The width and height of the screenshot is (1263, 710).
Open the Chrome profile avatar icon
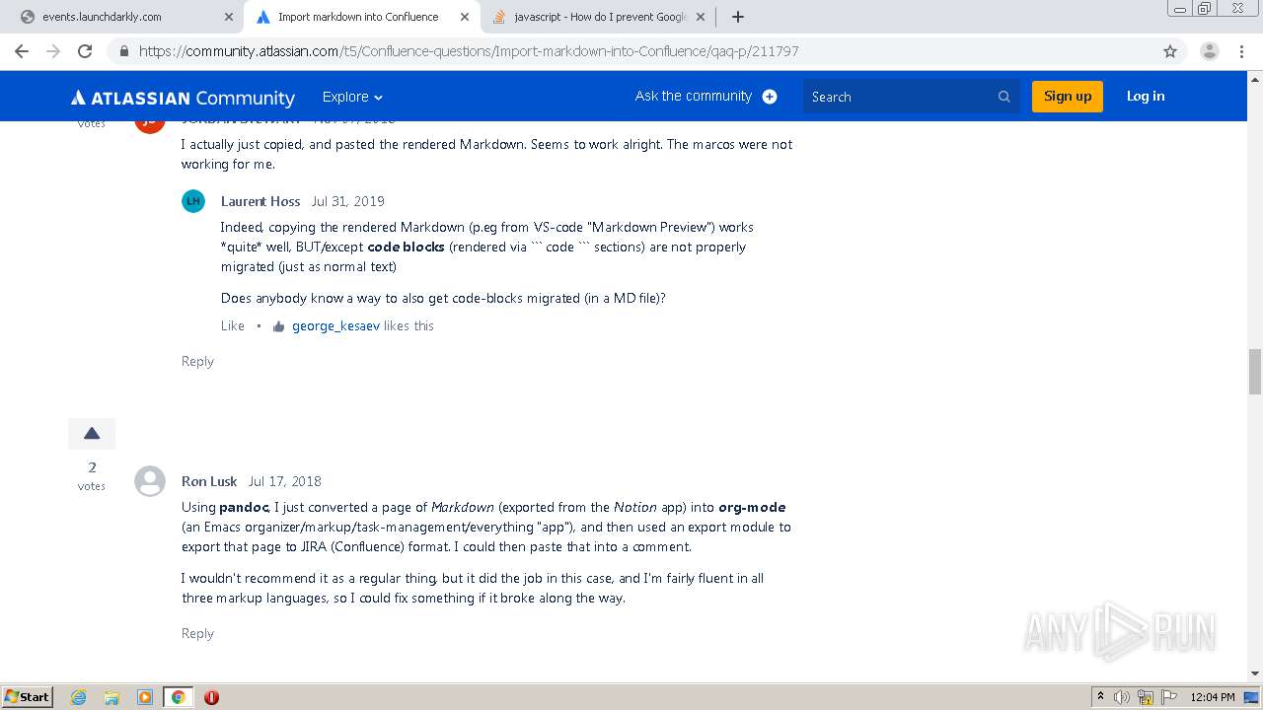pyautogui.click(x=1210, y=51)
